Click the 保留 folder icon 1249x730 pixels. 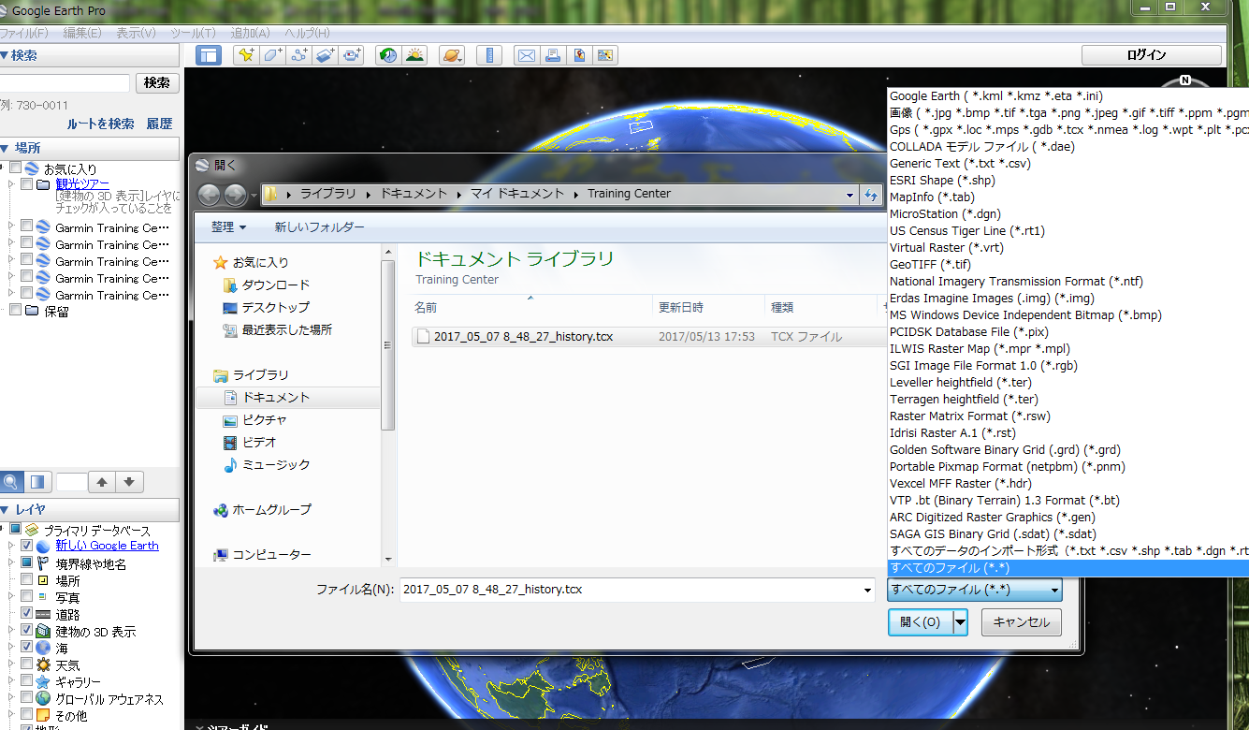click(x=32, y=312)
